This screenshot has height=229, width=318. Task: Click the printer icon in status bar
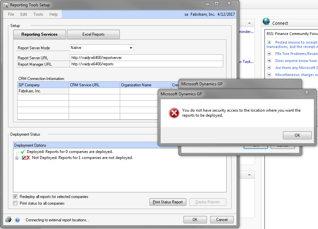(8, 220)
